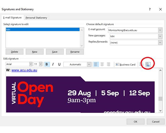Select the MH signature in list
166x133 pixels.
coord(43,30)
